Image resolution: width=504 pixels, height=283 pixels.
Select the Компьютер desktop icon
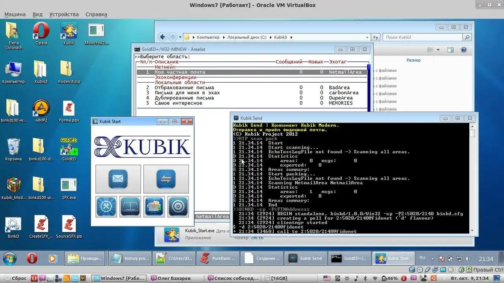pyautogui.click(x=13, y=73)
